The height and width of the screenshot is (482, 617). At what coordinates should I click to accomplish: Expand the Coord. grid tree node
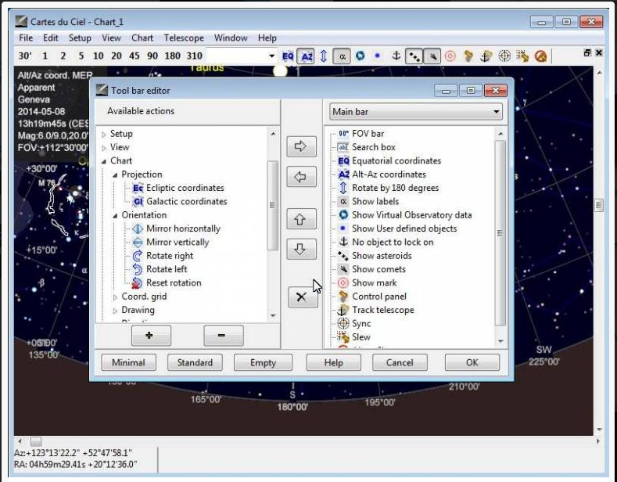(x=115, y=297)
